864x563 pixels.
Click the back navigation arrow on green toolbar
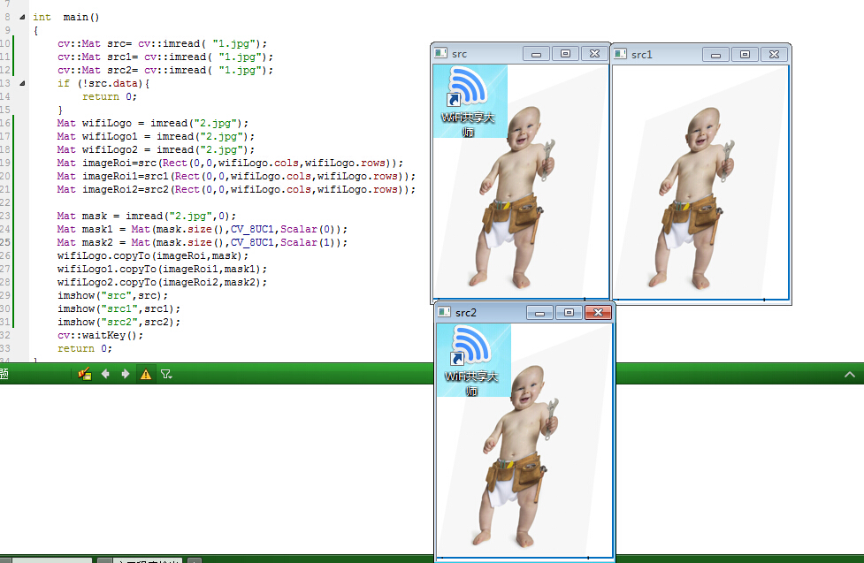104,374
